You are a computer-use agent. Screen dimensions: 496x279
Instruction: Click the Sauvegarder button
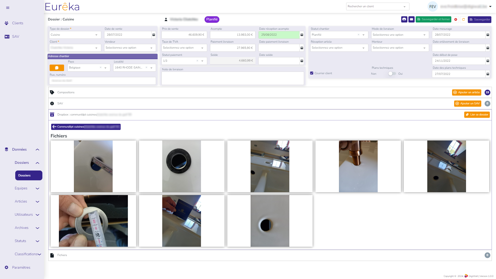[480, 19]
